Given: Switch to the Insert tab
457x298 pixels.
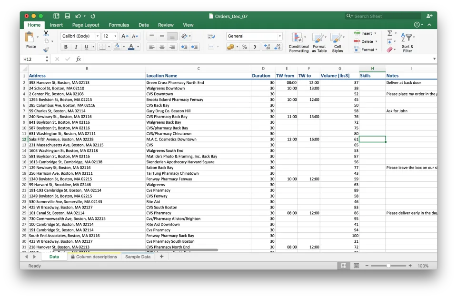Looking at the screenshot, I should coord(56,25).
